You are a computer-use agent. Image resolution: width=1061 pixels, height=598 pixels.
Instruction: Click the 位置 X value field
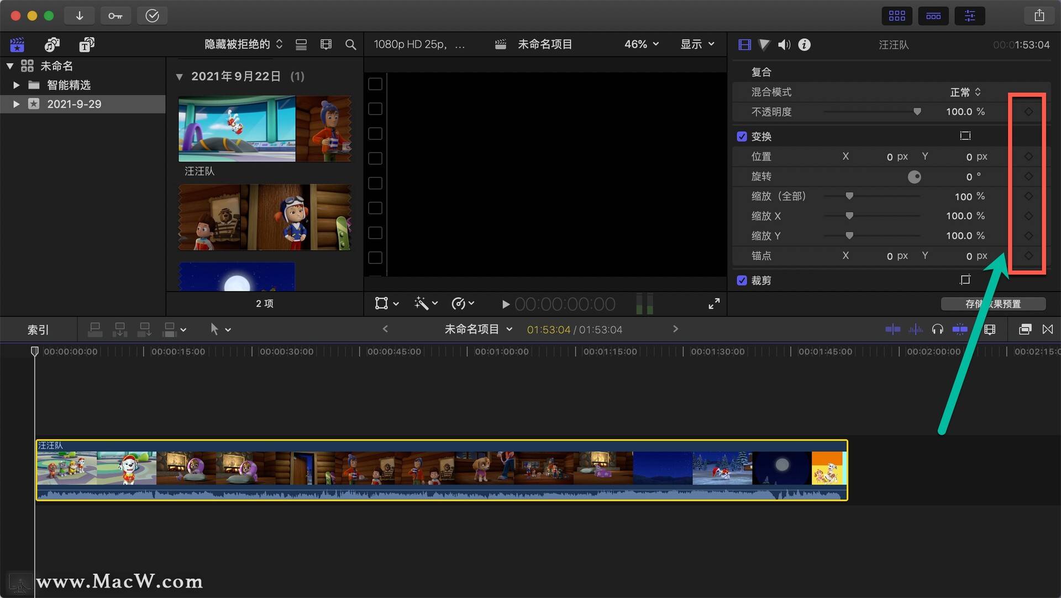890,157
